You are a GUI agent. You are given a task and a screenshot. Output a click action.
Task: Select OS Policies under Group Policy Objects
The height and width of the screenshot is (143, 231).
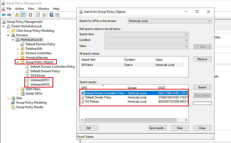click(x=38, y=76)
